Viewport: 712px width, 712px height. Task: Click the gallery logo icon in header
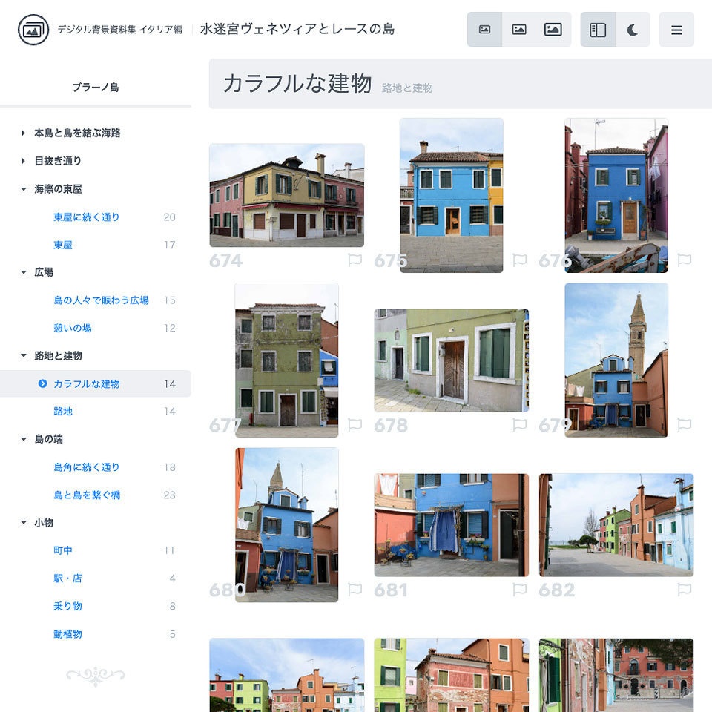pos(33,30)
